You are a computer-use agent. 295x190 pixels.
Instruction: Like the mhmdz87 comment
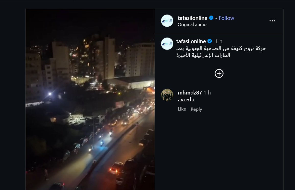(182, 109)
